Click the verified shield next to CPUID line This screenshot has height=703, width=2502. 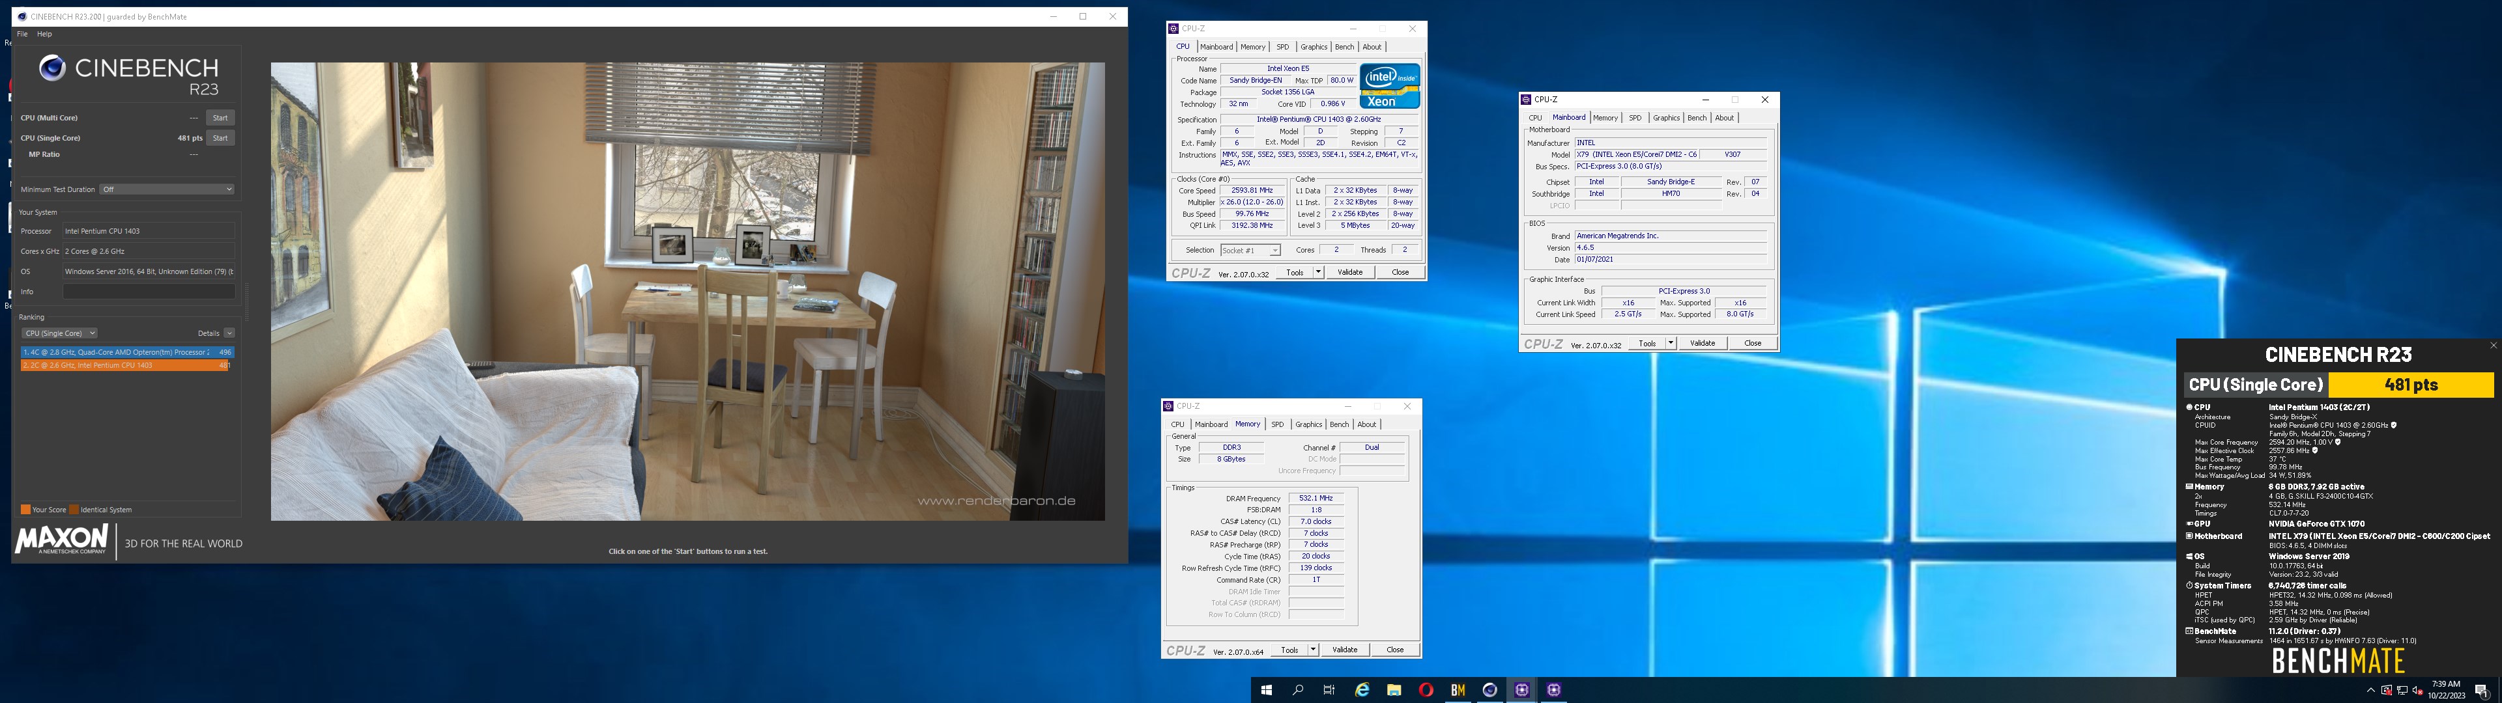(x=2393, y=425)
